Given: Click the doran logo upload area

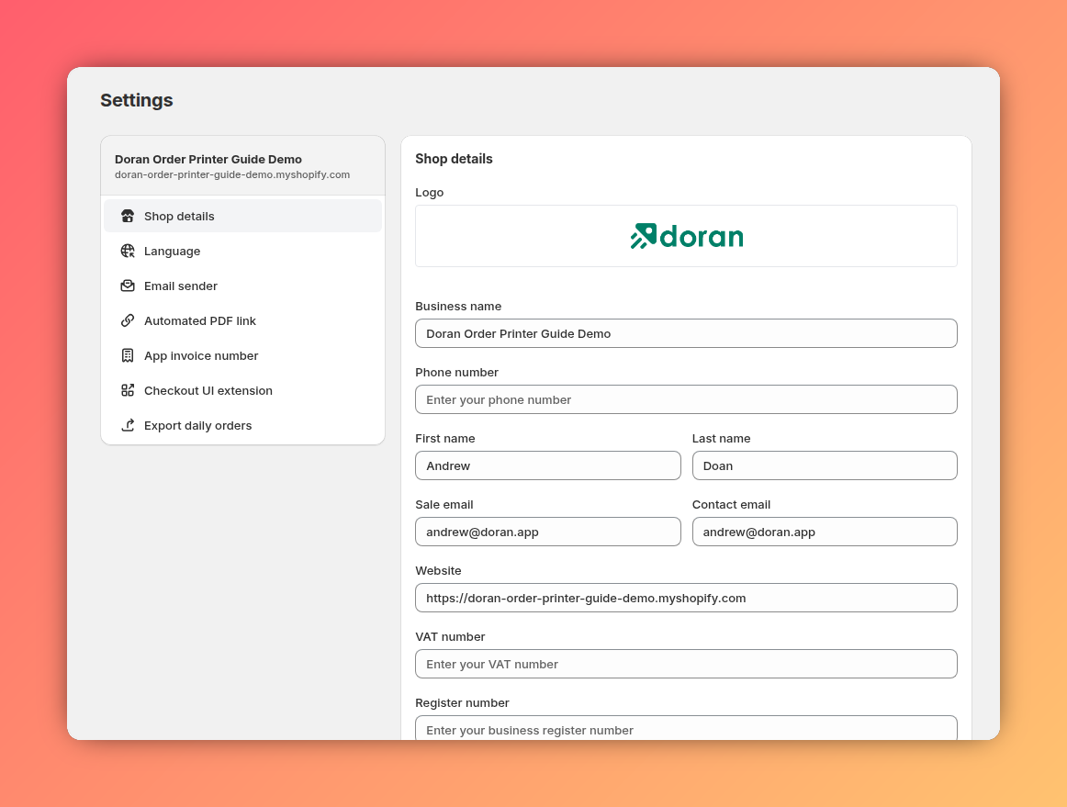Looking at the screenshot, I should click(x=686, y=236).
